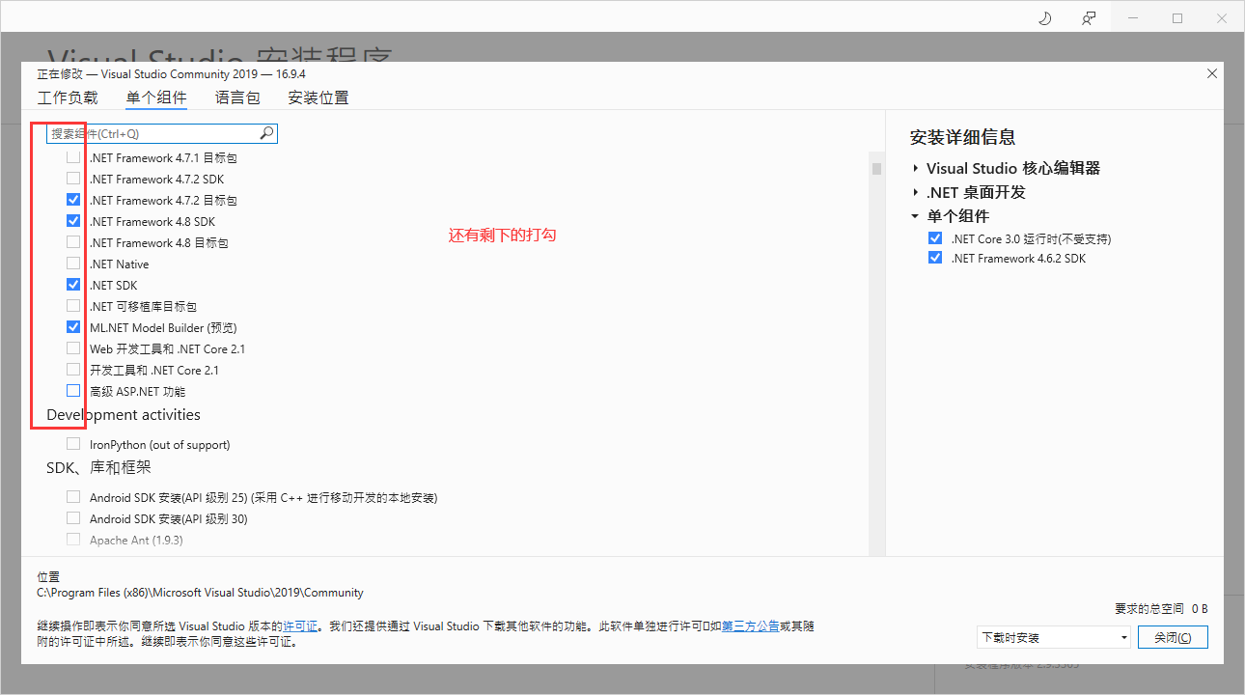Switch to 单个组件 tab
1245x695 pixels.
[x=156, y=97]
